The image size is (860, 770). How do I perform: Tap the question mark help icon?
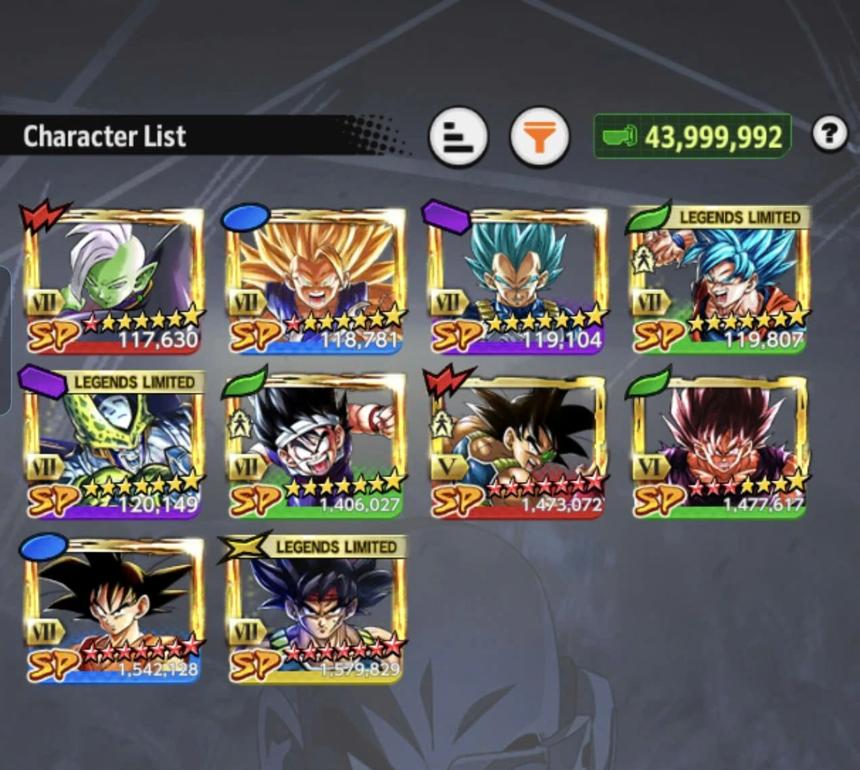click(x=830, y=134)
